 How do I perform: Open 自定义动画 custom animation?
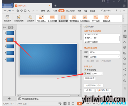pyautogui.click(x=19, y=18)
